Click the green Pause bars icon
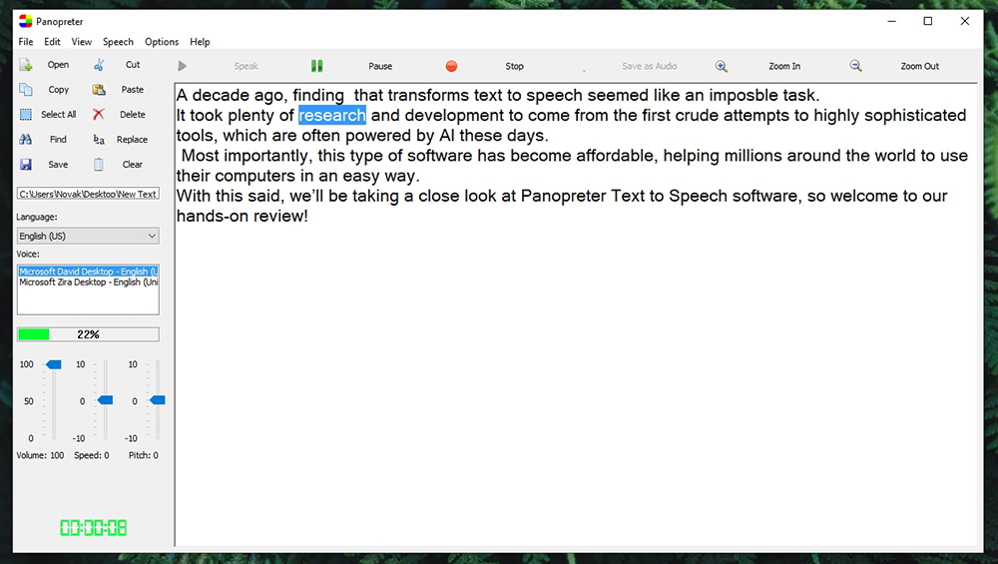Viewport: 998px width, 564px height. coord(317,66)
